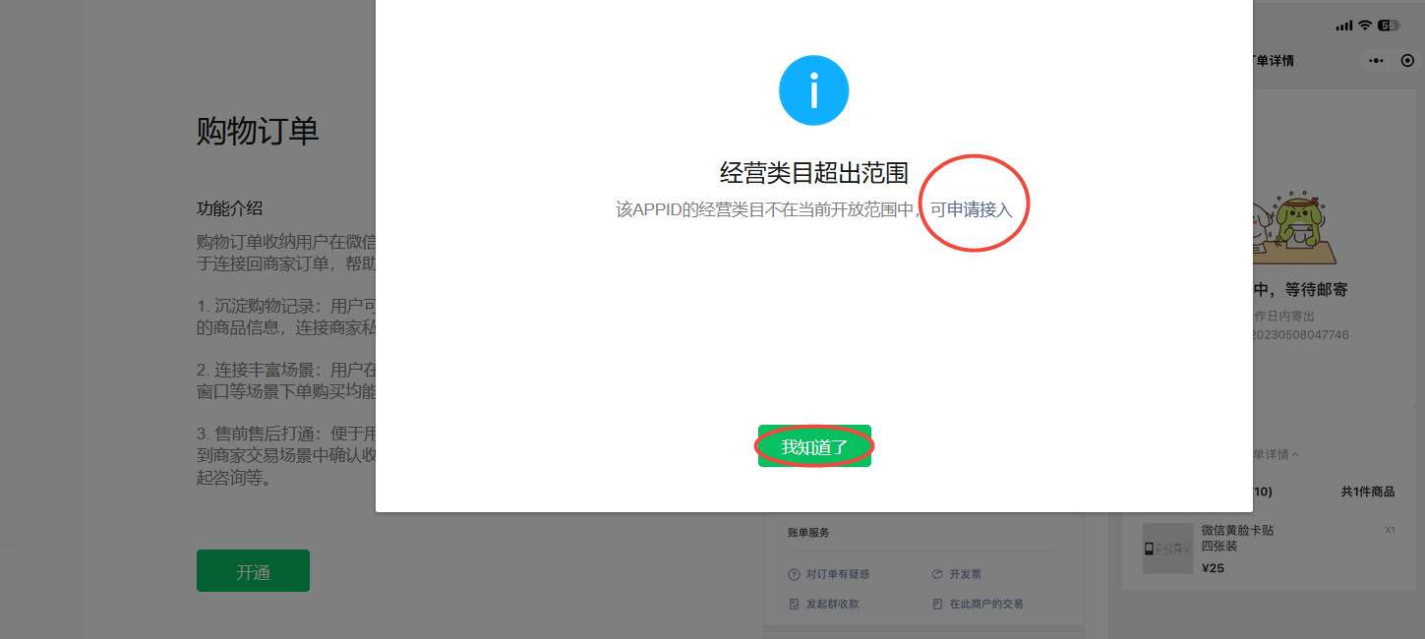
Task: Click the Wi-Fi icon in phone status bar
Action: (x=1364, y=26)
